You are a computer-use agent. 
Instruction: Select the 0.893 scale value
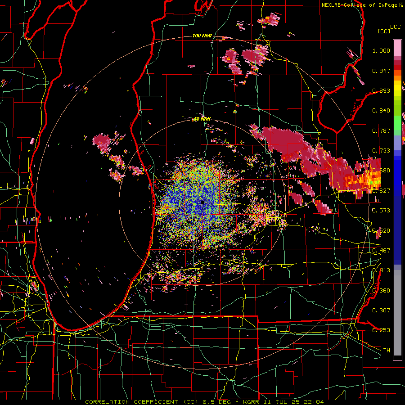coord(381,90)
